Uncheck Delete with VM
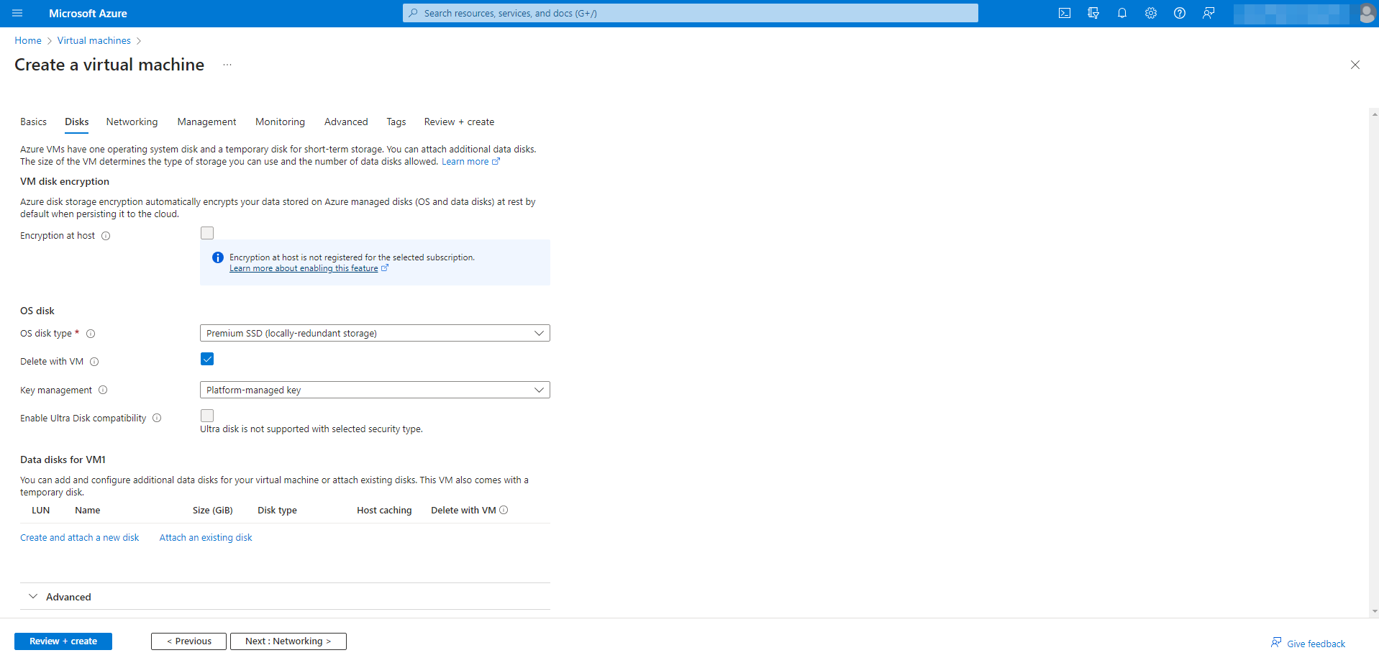 pyautogui.click(x=207, y=359)
